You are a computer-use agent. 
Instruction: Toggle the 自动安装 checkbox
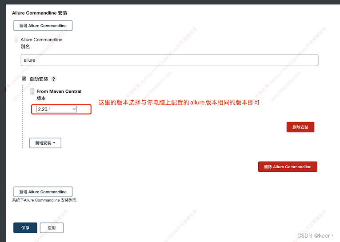pos(24,79)
